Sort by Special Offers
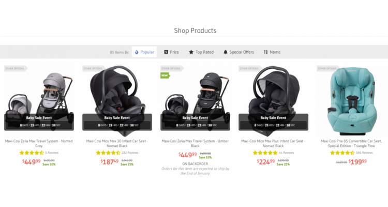 238,52
